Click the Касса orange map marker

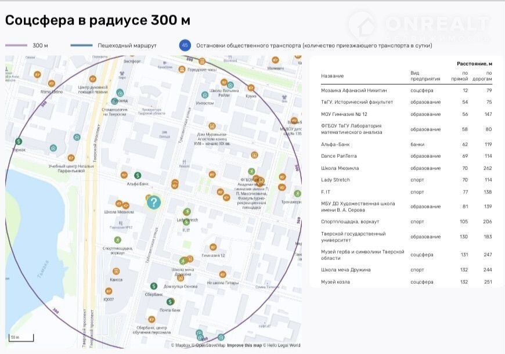pyautogui.click(x=116, y=271)
